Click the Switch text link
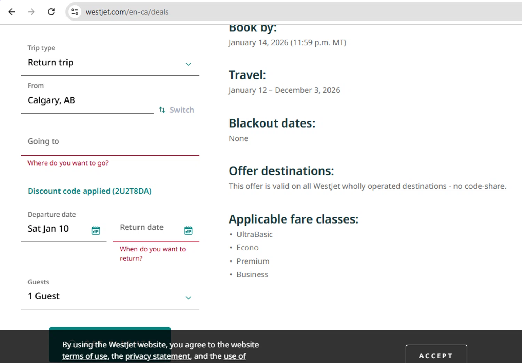Image resolution: width=522 pixels, height=363 pixels. click(x=182, y=110)
